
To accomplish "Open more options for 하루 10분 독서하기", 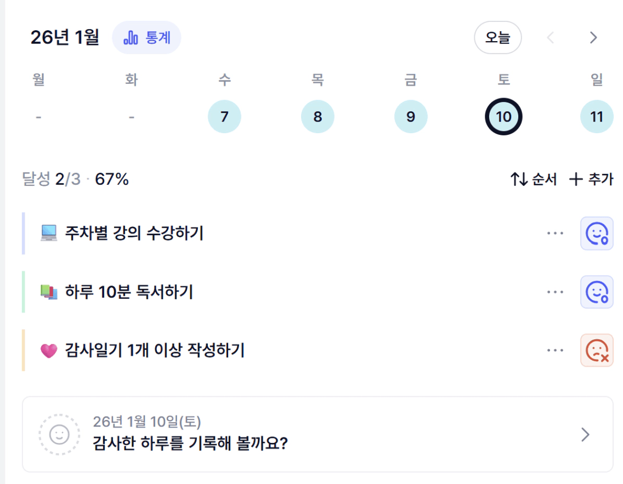I will (x=555, y=292).
